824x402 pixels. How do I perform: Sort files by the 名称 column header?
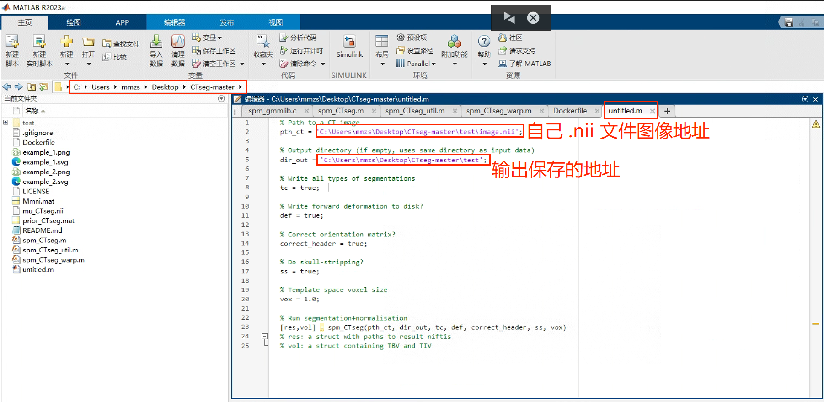tap(32, 111)
